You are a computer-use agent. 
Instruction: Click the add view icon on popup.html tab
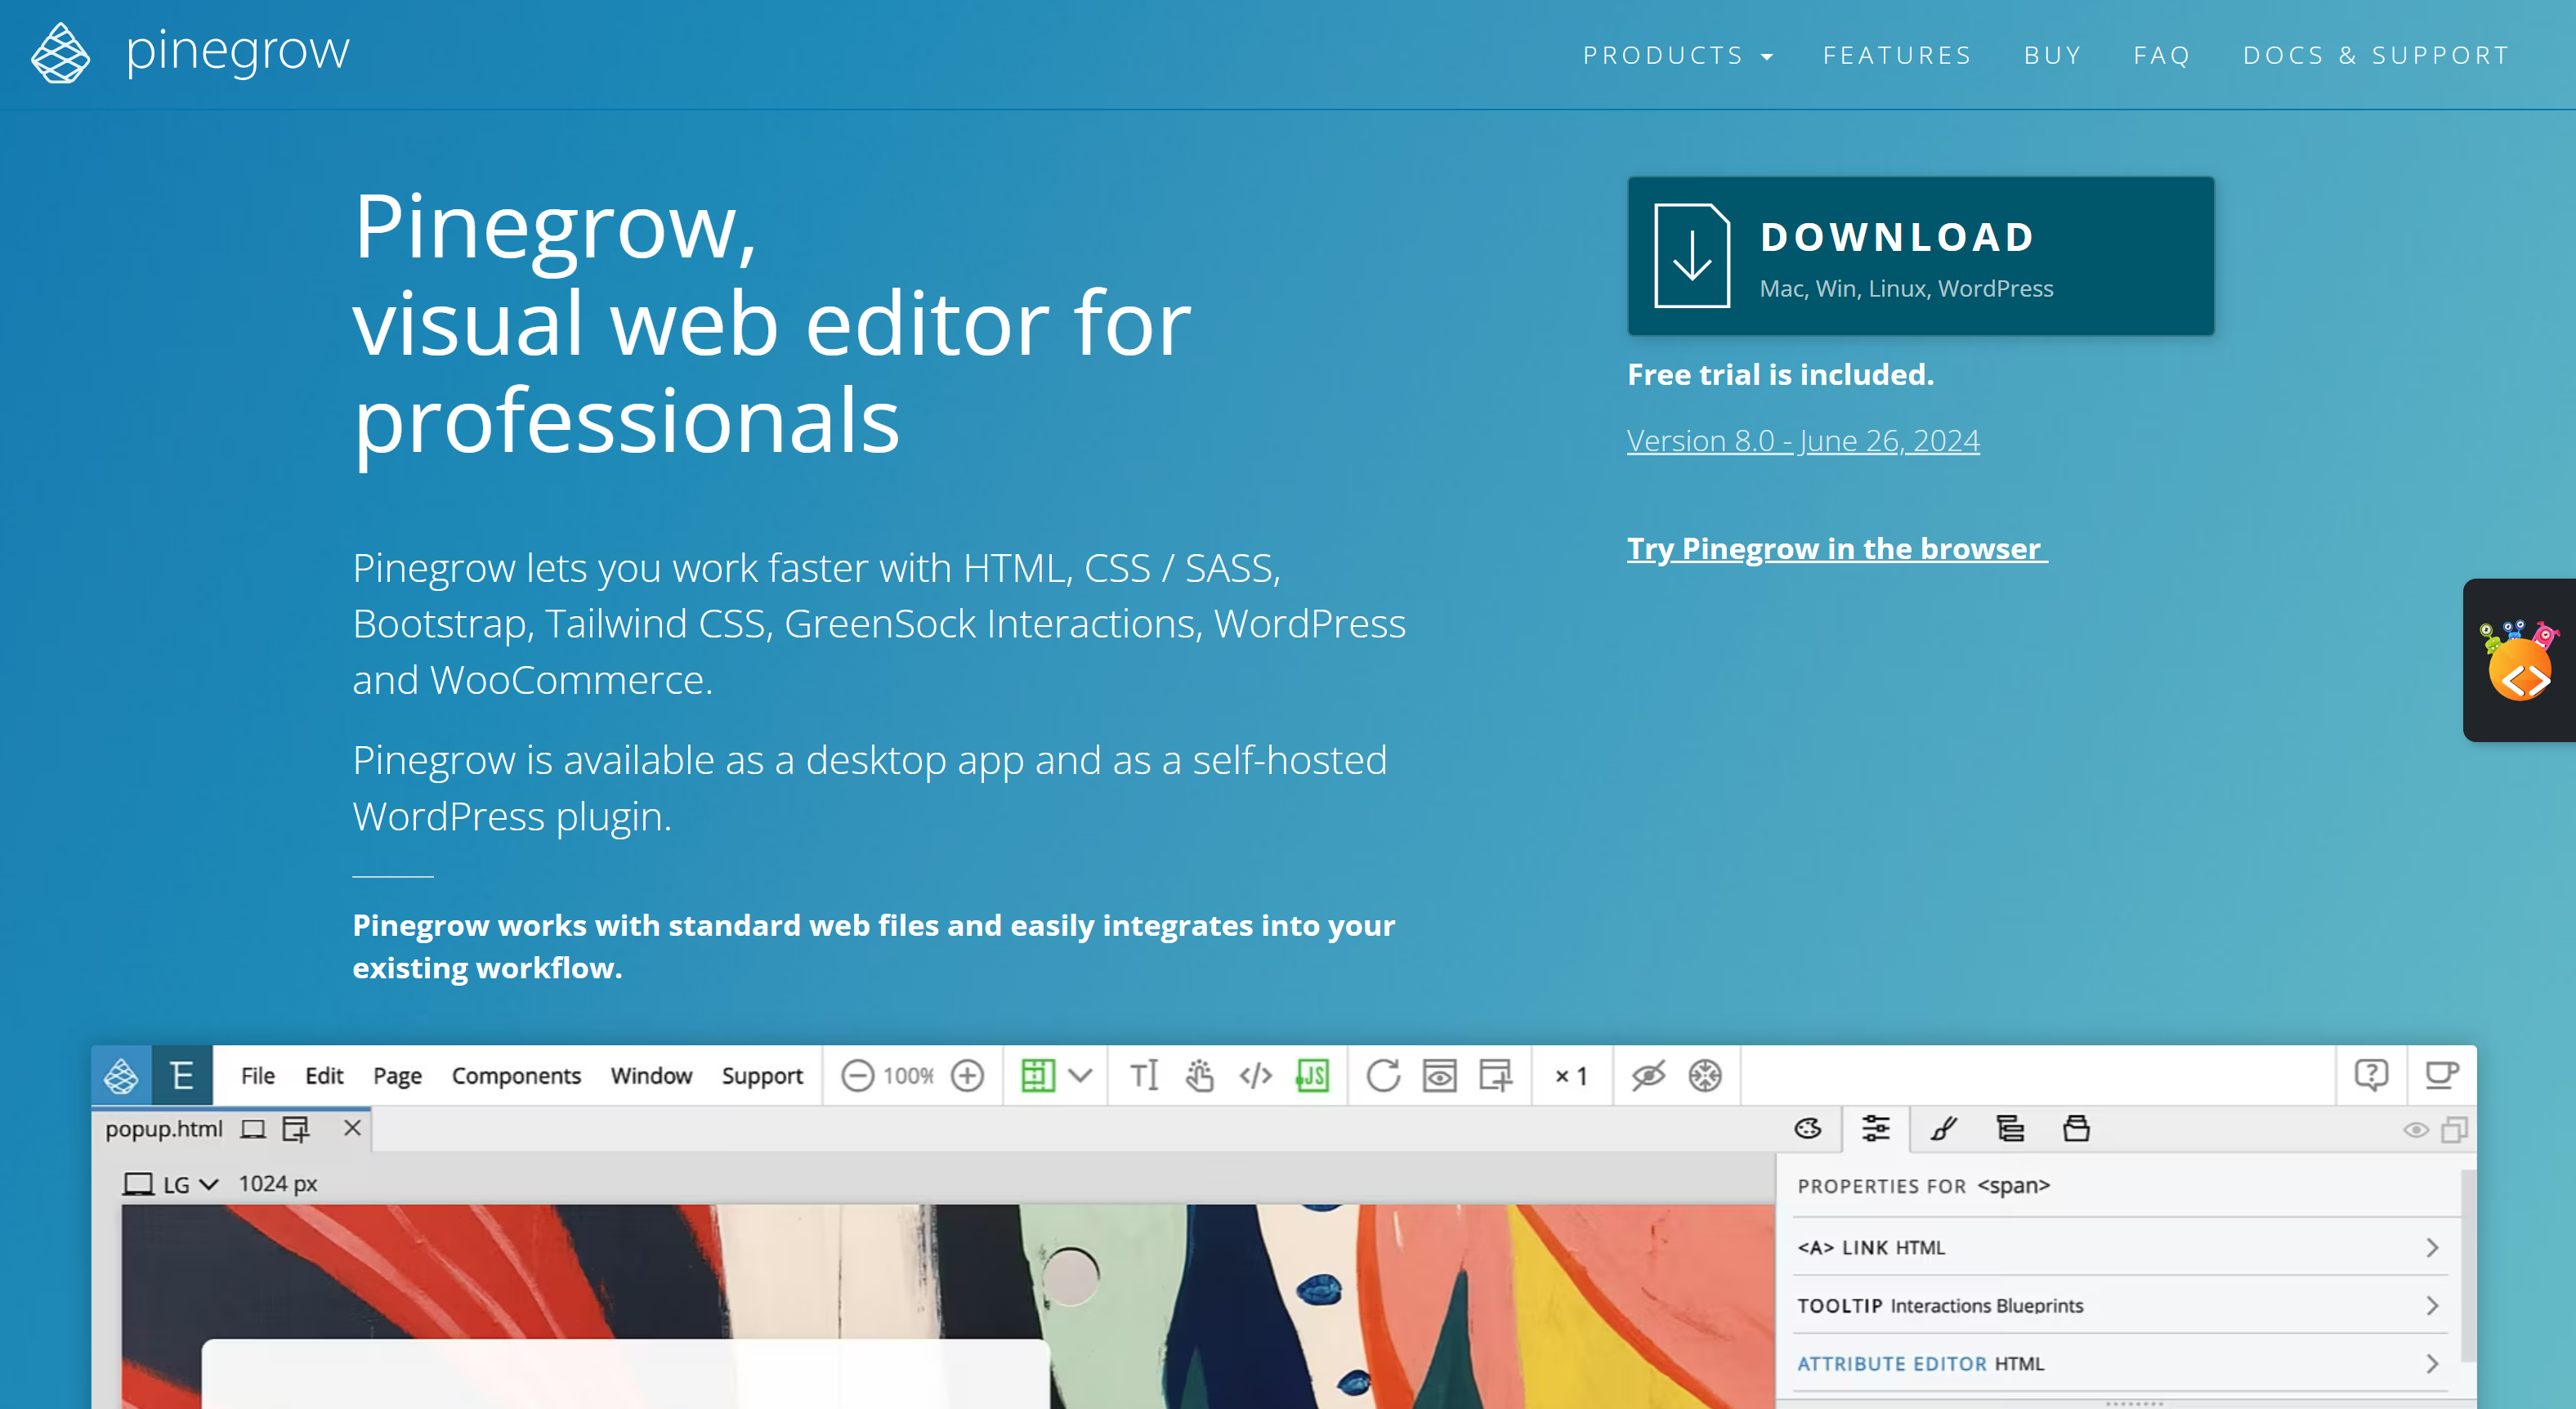click(x=296, y=1130)
